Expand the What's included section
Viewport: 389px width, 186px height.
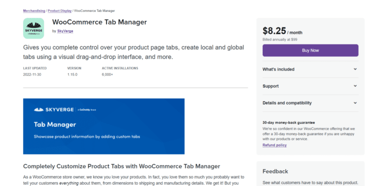click(310, 69)
